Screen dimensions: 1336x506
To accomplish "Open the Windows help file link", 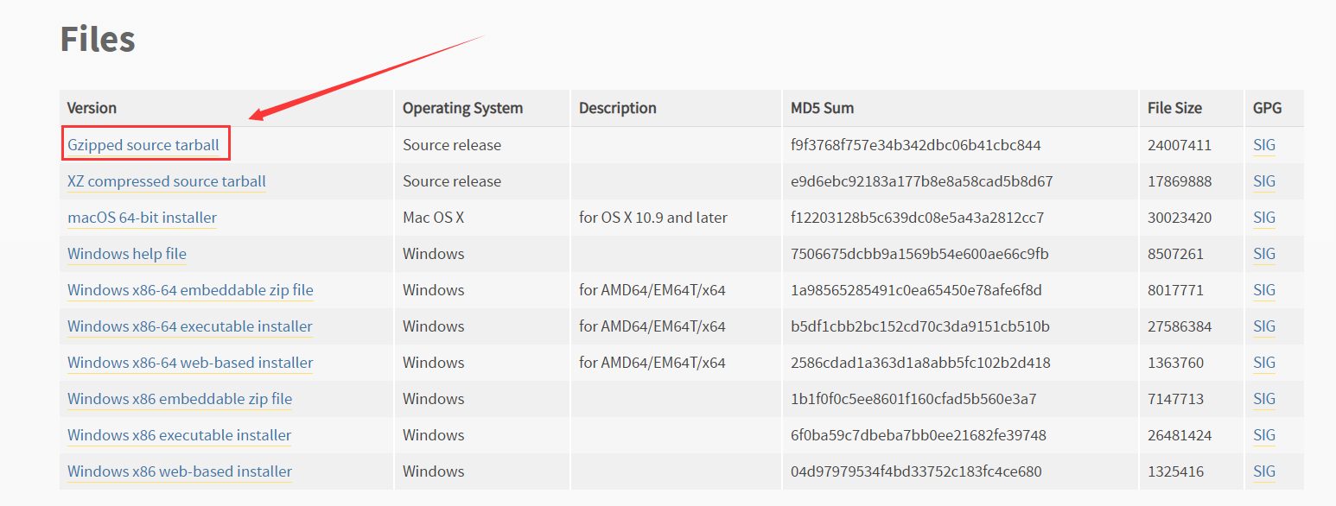I will pos(127,254).
